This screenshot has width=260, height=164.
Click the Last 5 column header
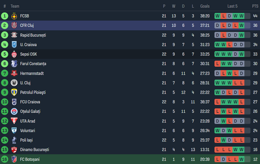(x=232, y=6)
